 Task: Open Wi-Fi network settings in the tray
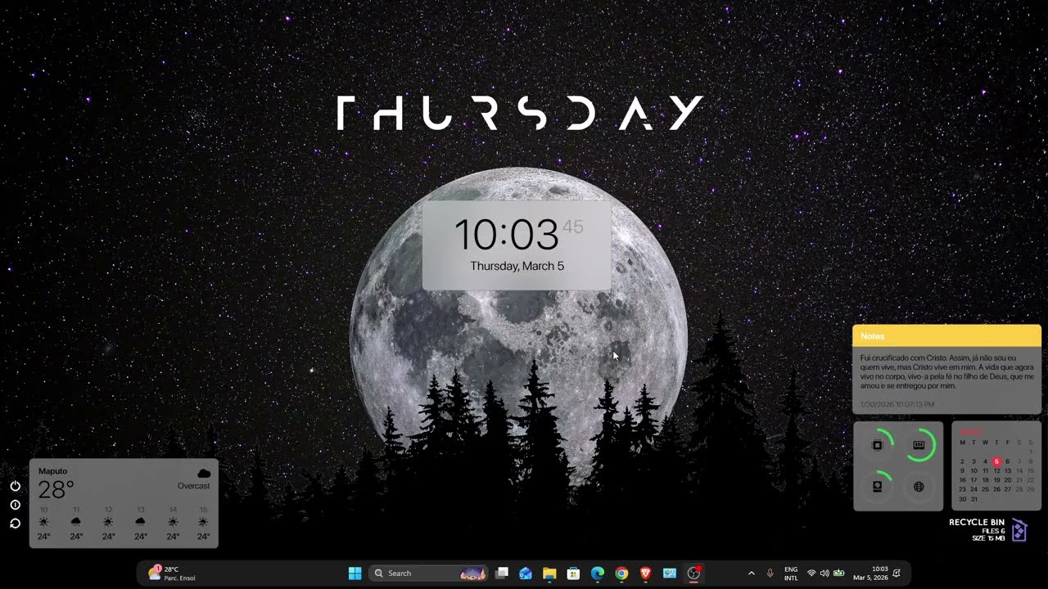(811, 573)
